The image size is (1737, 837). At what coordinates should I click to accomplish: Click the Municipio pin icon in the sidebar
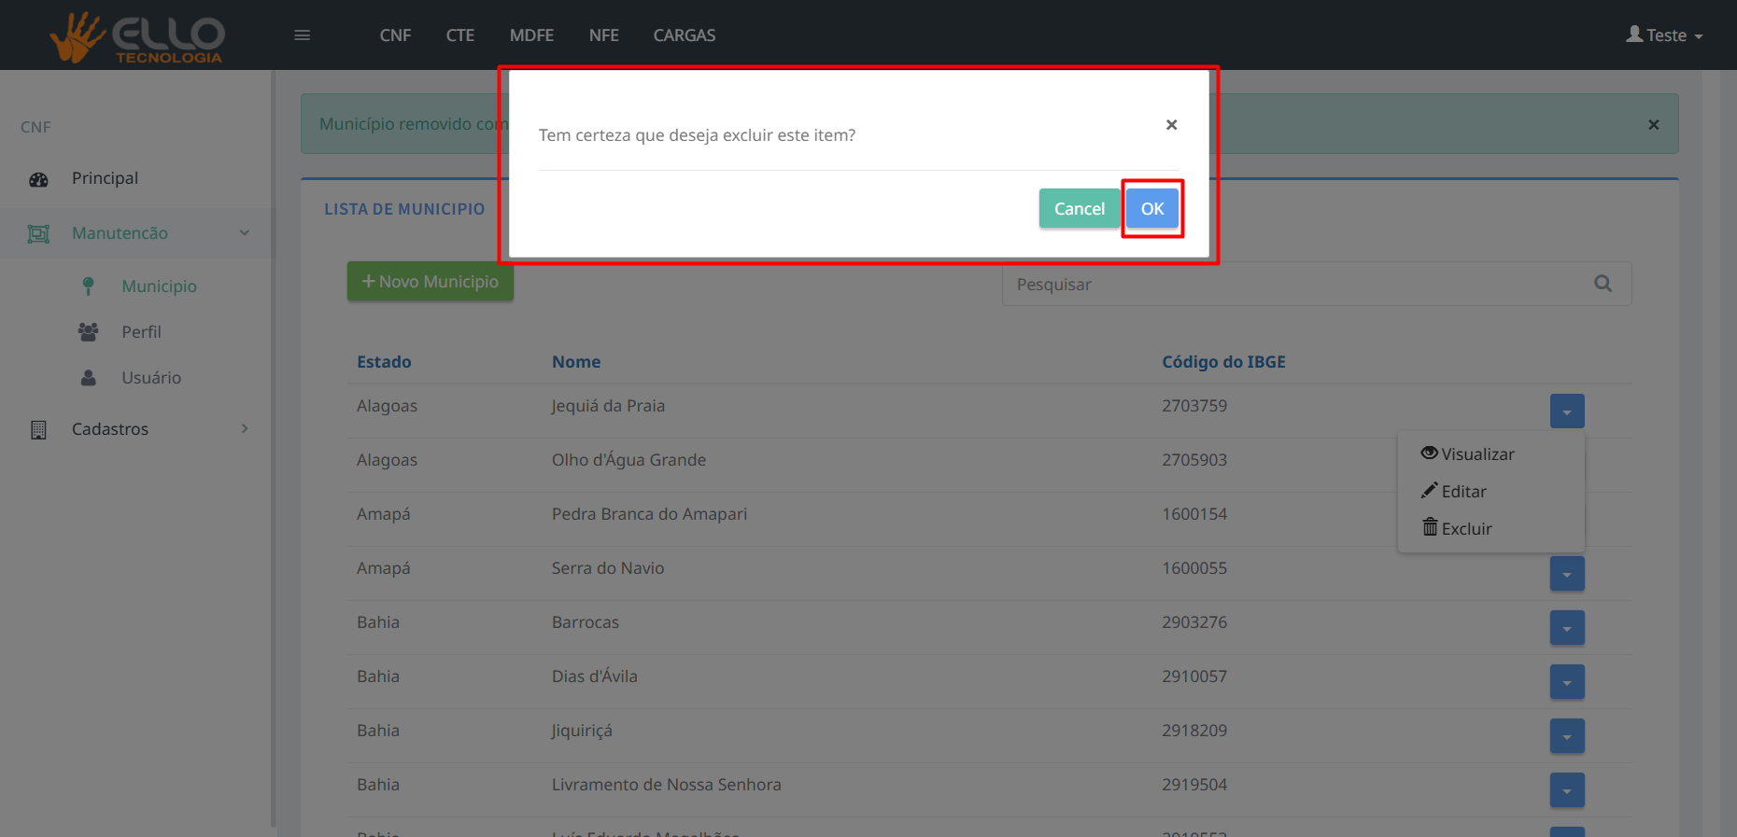[88, 286]
